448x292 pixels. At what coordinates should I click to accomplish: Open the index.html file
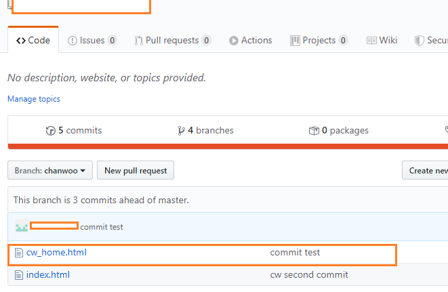48,274
